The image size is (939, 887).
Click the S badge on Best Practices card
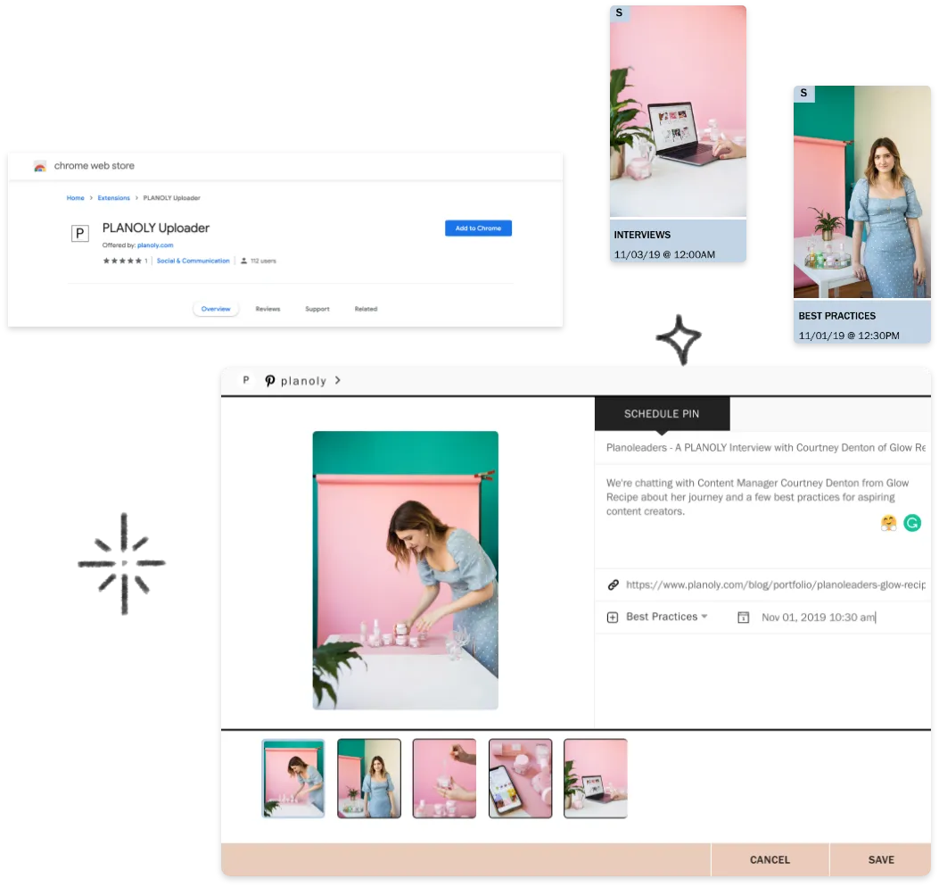(x=803, y=94)
